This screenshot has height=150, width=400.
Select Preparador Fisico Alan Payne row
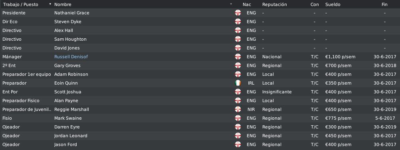pyautogui.click(x=200, y=101)
